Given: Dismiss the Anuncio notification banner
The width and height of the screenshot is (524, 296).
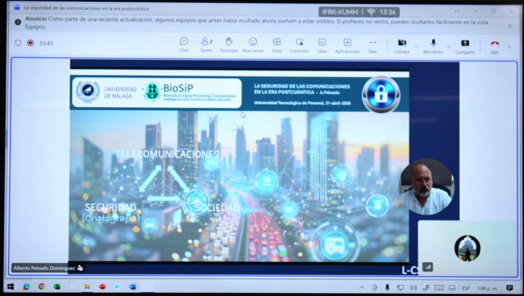Looking at the screenshot, I should tap(510, 26).
